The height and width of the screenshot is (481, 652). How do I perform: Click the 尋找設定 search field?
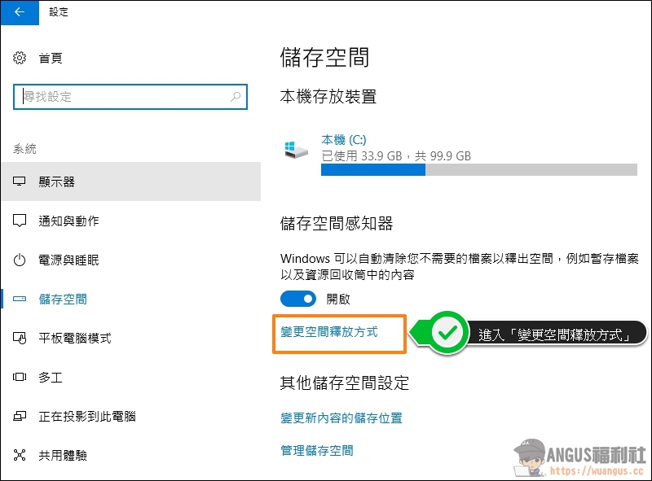122,96
